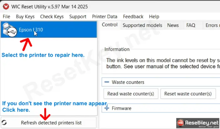Select the Epson printer USB icon
The image size is (220, 129).
pyautogui.click(x=10, y=30)
